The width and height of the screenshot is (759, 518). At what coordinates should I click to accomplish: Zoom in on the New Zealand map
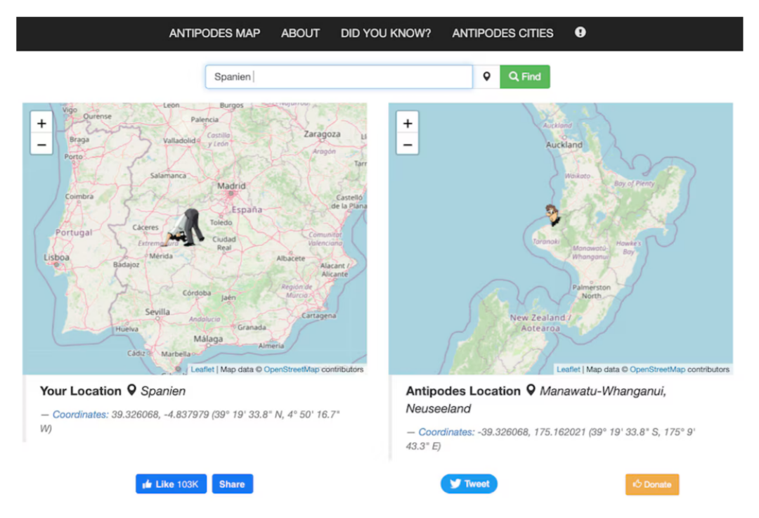click(408, 124)
